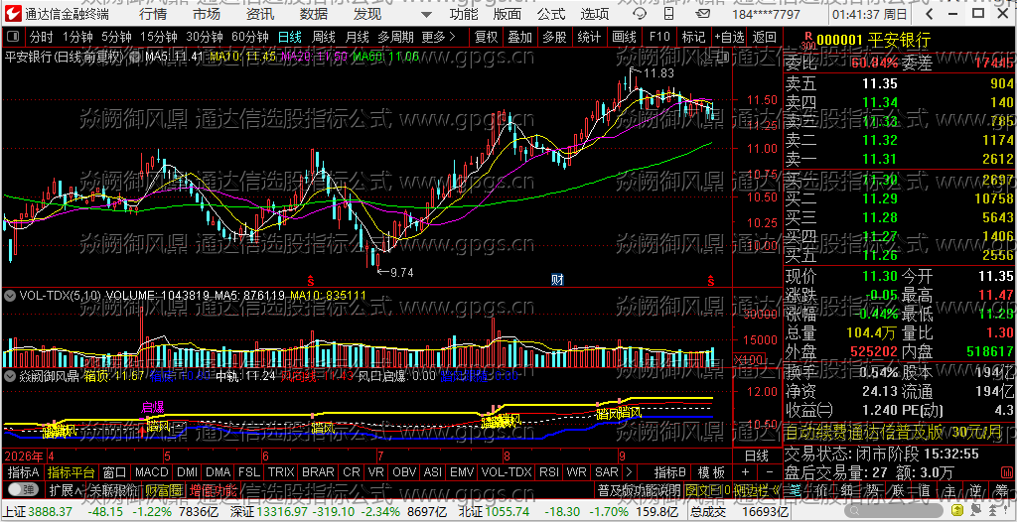Click the back arrow beside the clock
Screen dimensions: 1017x522
tap(931, 14)
